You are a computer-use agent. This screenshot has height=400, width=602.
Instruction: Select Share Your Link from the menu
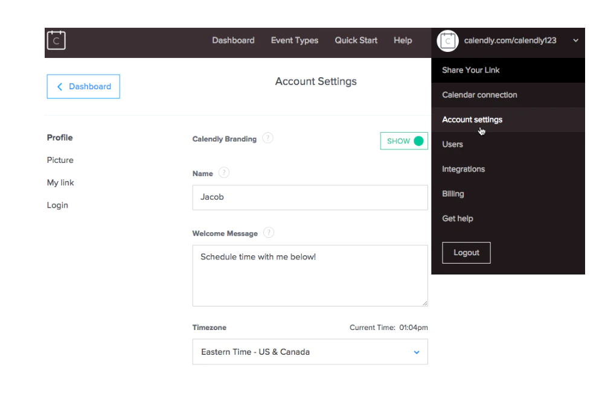pyautogui.click(x=470, y=70)
